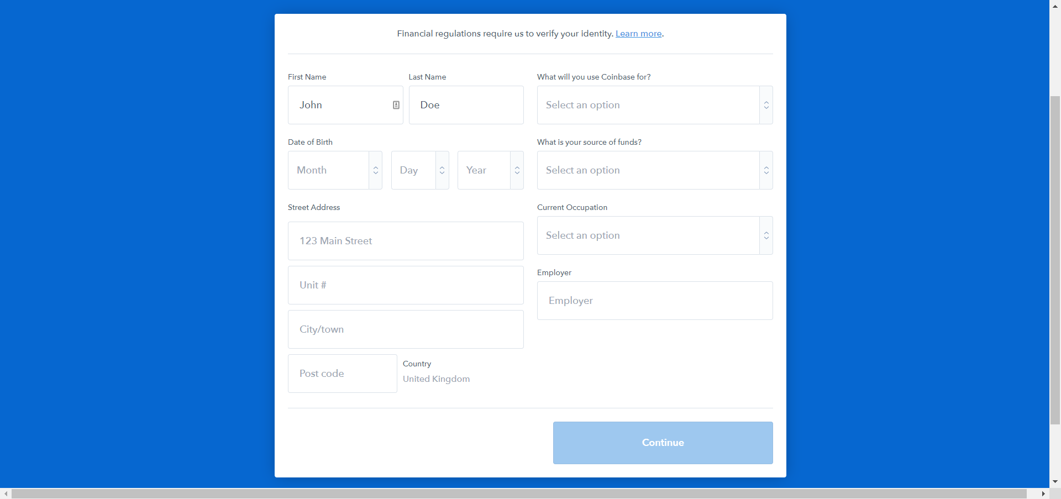1061x499 pixels.
Task: Click the Continue button
Action: [663, 443]
